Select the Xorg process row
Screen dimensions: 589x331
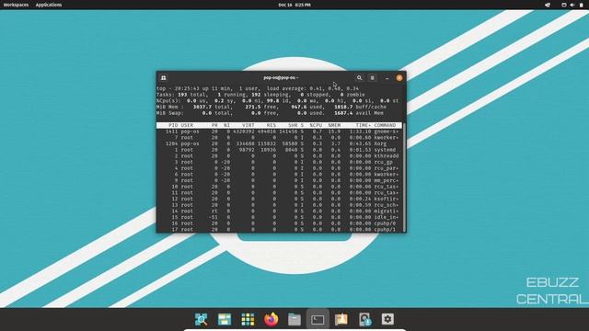[280, 143]
